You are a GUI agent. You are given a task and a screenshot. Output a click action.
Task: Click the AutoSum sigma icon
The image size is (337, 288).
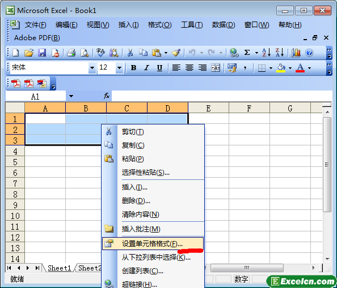pyautogui.click(x=247, y=53)
